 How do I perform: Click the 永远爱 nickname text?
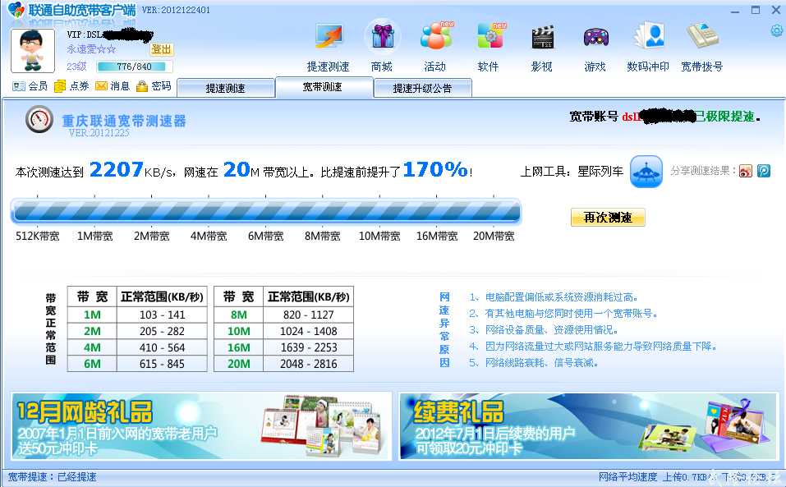pos(91,49)
